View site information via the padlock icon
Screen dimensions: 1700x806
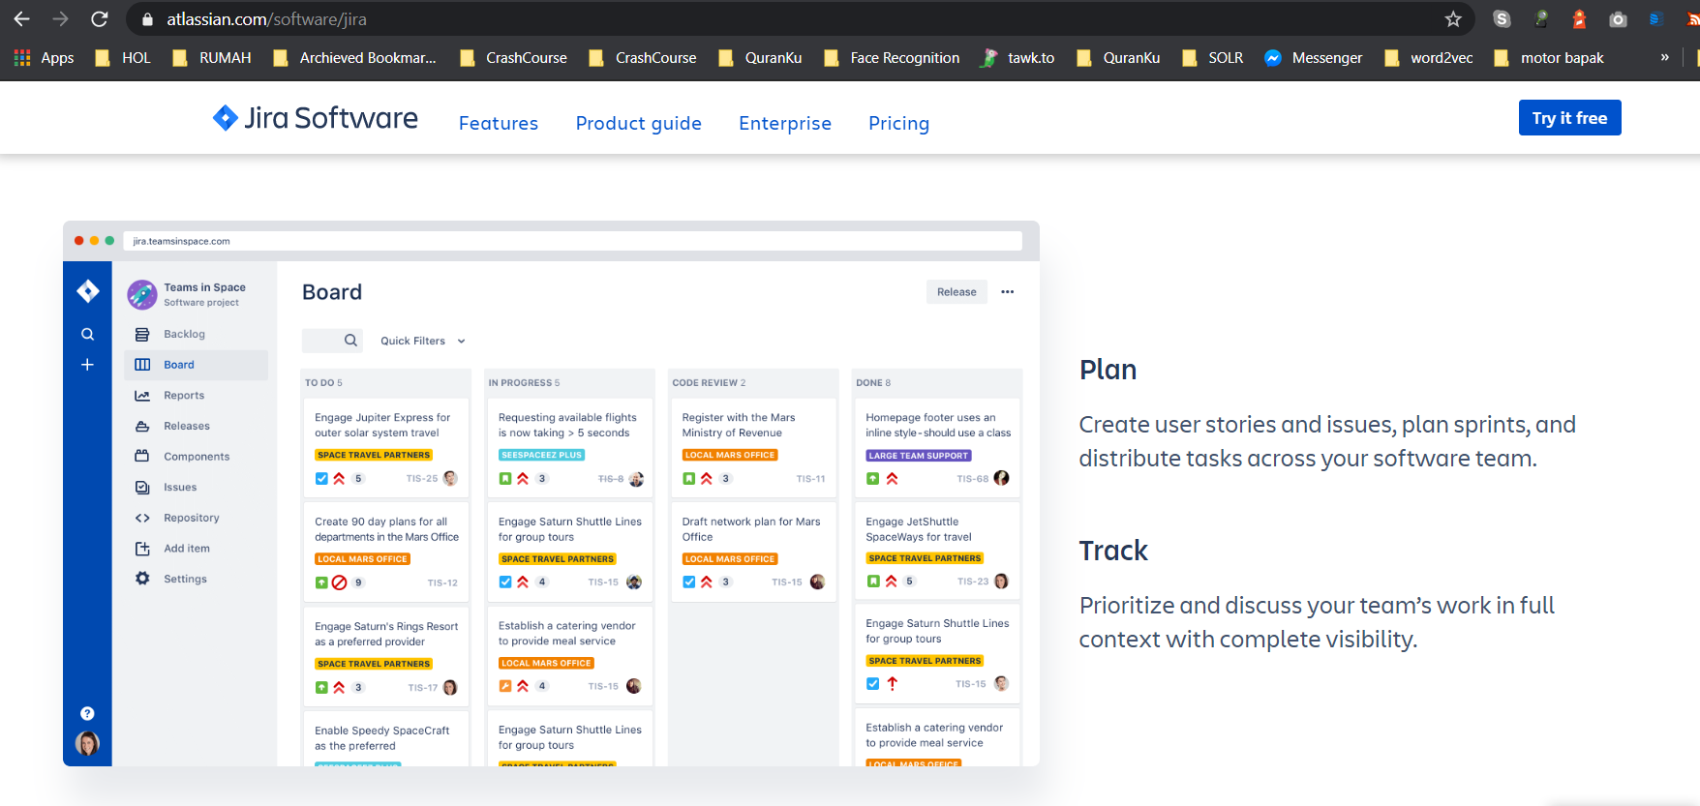coord(147,19)
